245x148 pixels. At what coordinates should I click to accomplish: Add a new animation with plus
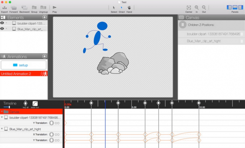(x=44, y=56)
